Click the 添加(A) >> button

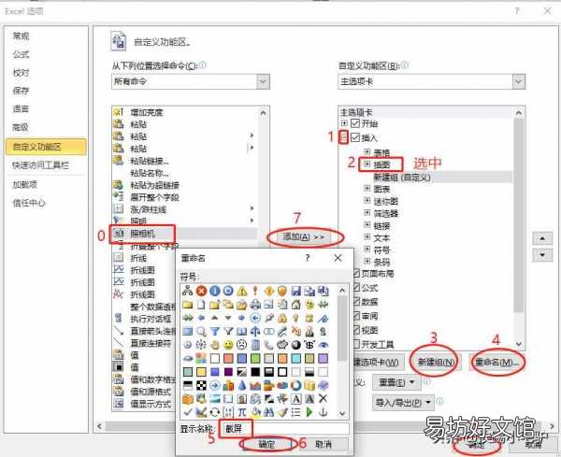click(304, 237)
